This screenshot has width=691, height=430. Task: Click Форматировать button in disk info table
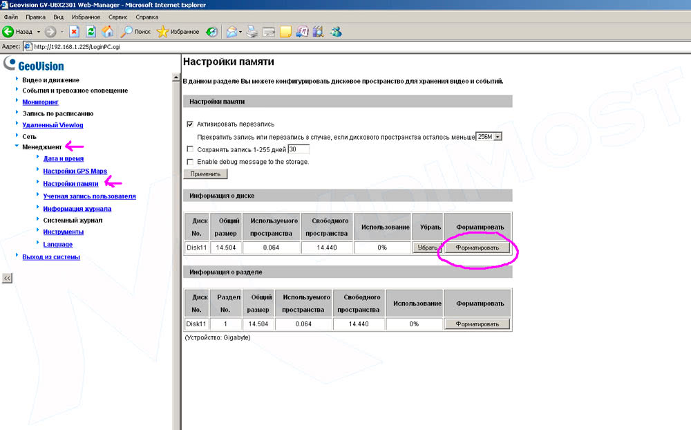(477, 247)
